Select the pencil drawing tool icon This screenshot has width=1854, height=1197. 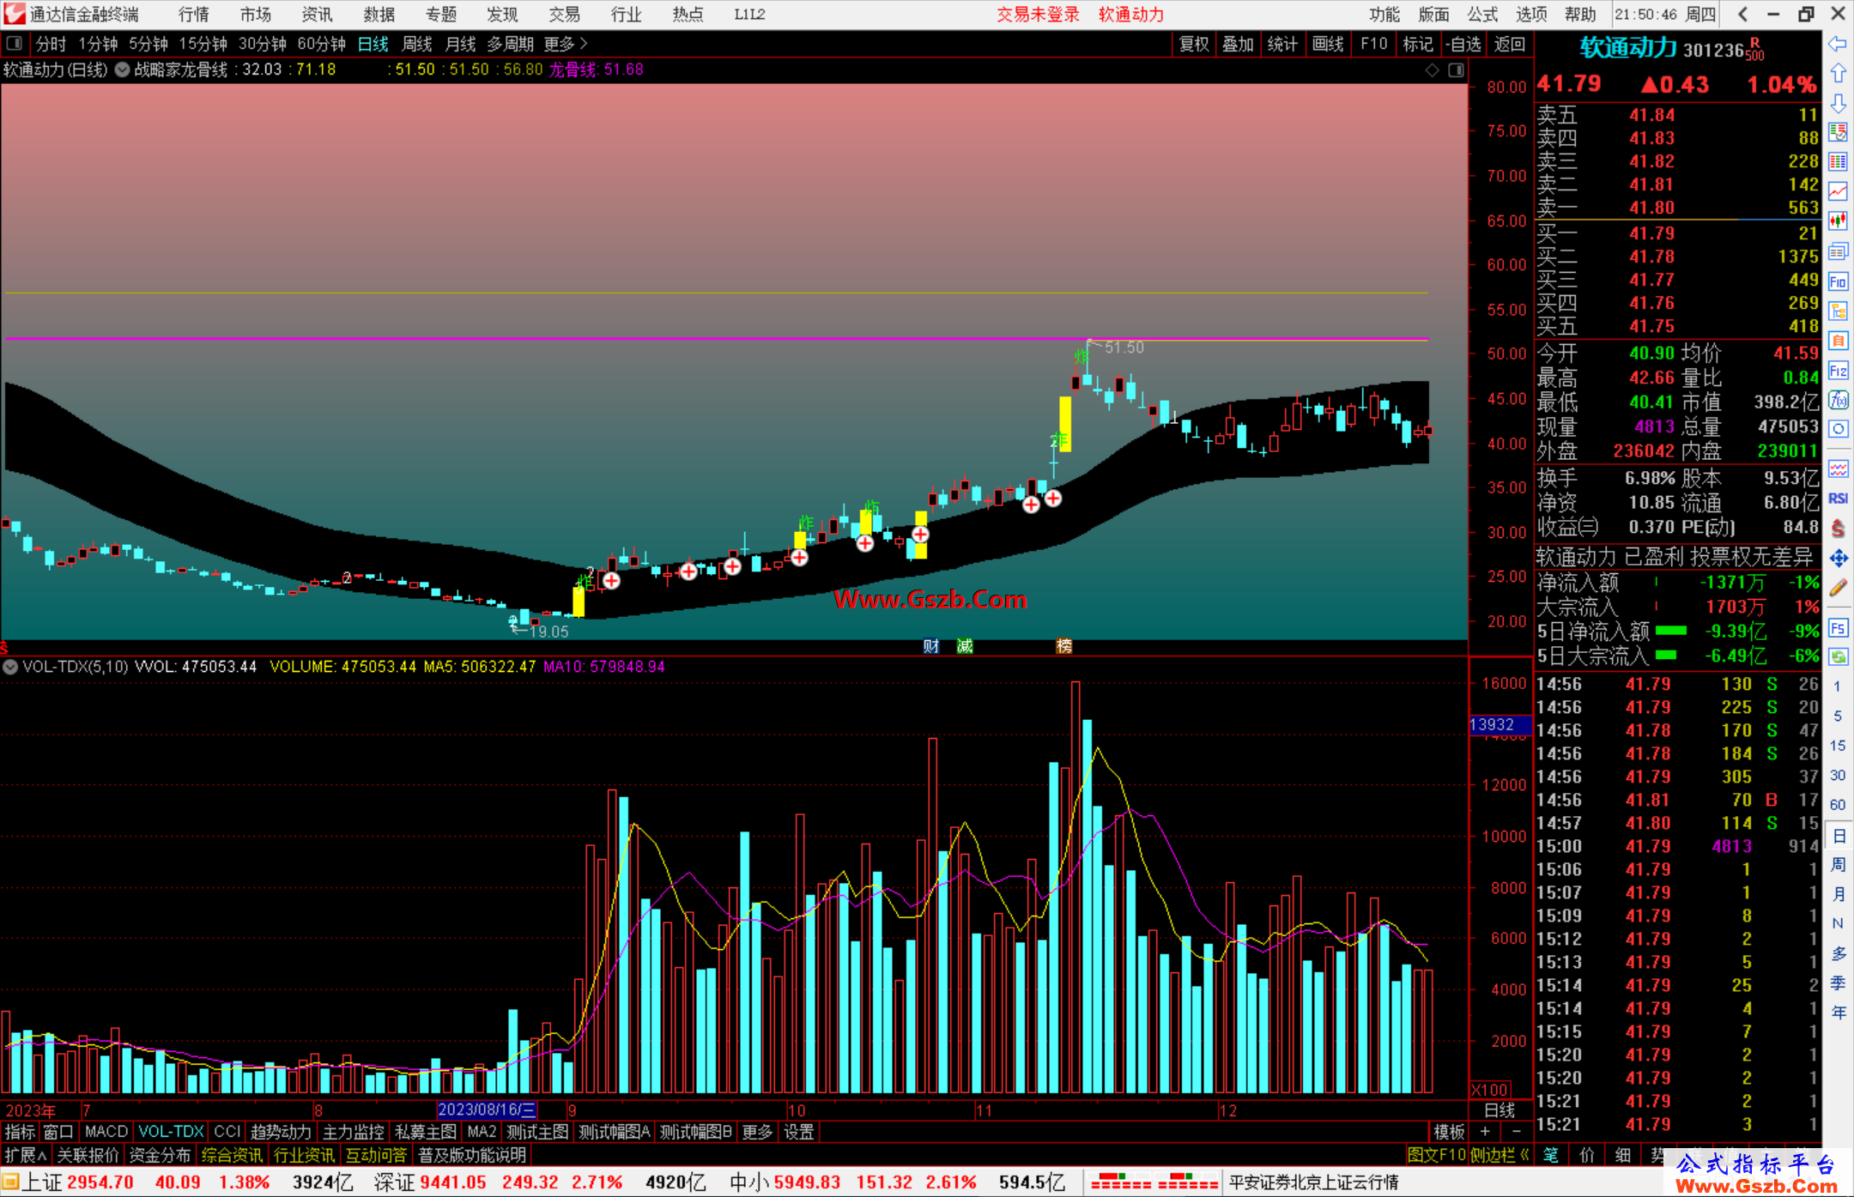(x=1838, y=589)
